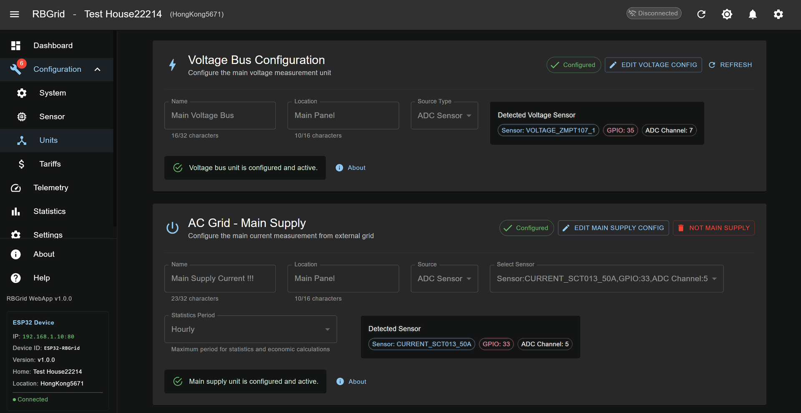Expand the Select Sensor dropdown
This screenshot has height=413, width=801.
[x=606, y=279]
